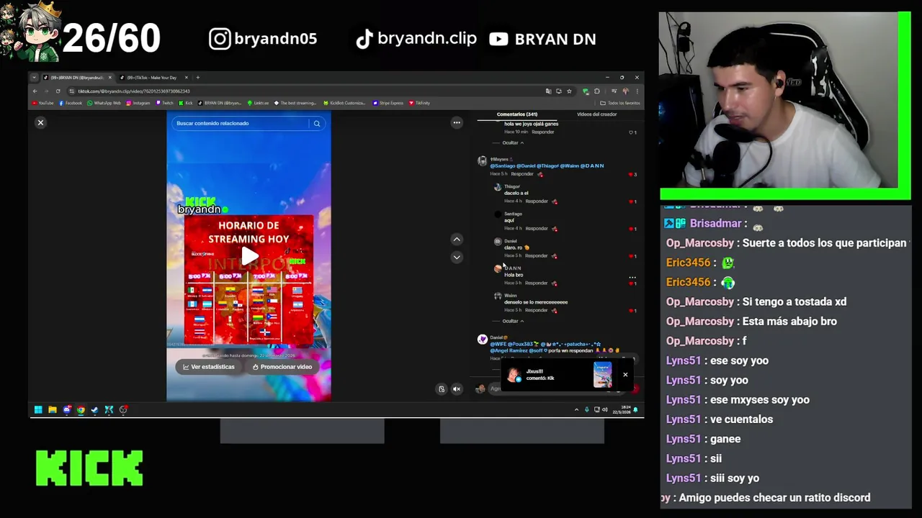The image size is (922, 518).
Task: Switch to Comentarios (341) tab
Action: tap(516, 114)
